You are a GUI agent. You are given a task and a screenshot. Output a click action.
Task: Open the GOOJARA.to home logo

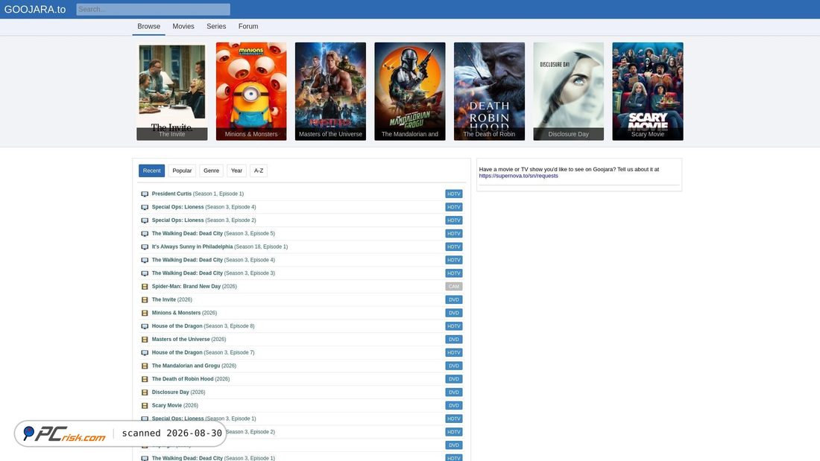point(35,10)
